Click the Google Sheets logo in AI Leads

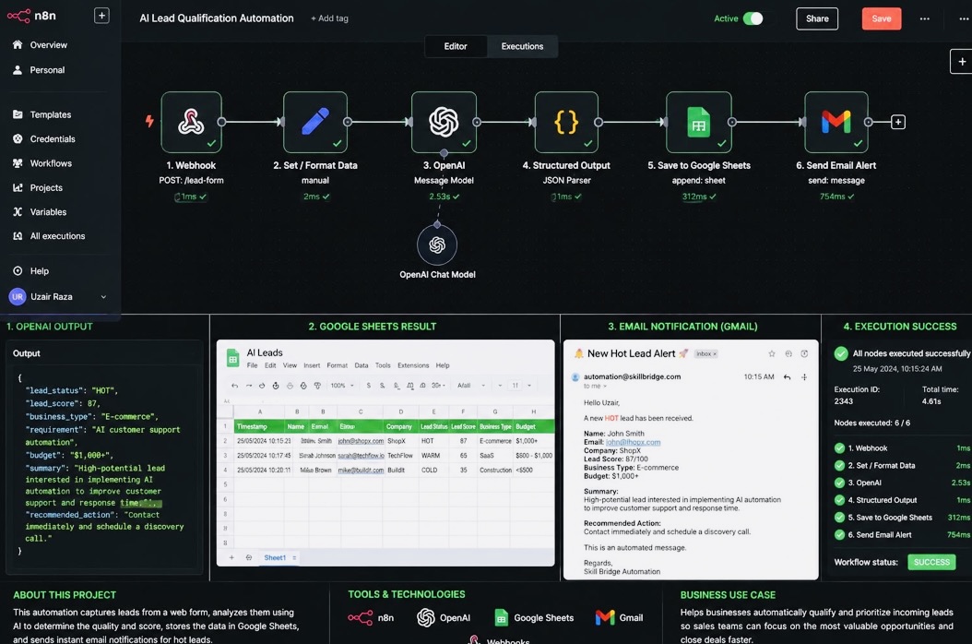click(x=232, y=358)
